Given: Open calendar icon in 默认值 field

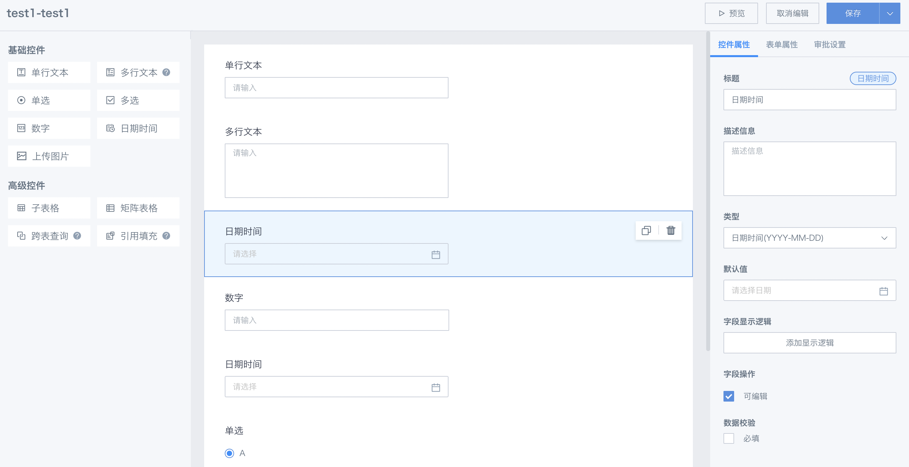Looking at the screenshot, I should [x=884, y=291].
